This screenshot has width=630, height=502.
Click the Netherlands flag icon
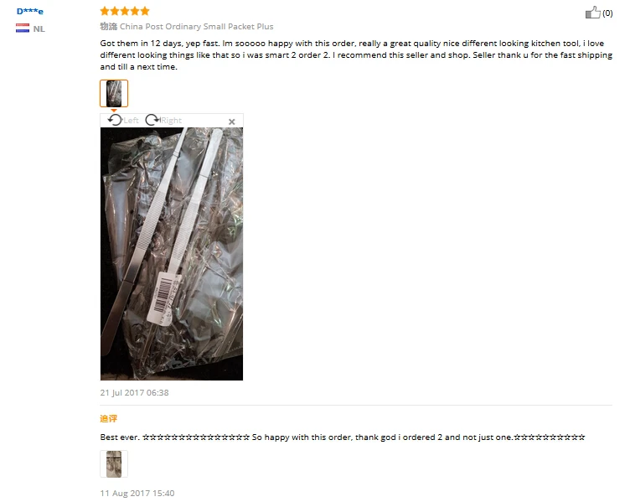23,28
